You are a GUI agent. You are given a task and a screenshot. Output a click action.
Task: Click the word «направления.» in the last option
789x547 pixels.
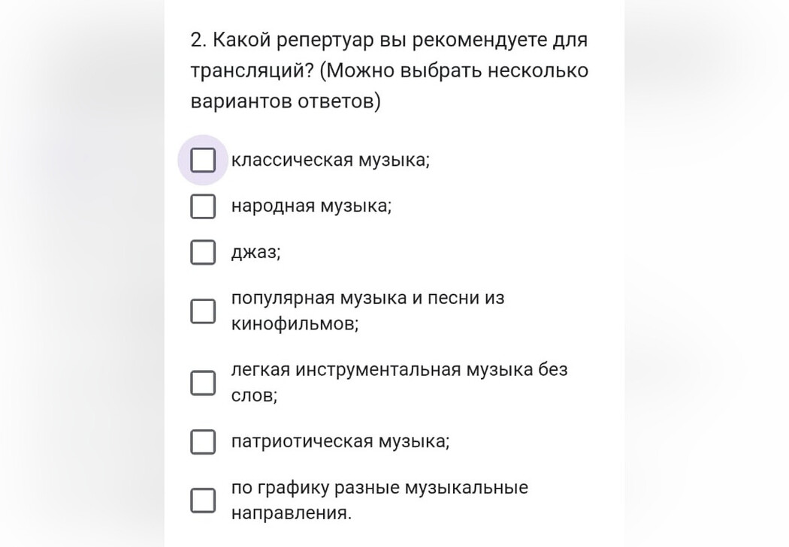(x=292, y=514)
